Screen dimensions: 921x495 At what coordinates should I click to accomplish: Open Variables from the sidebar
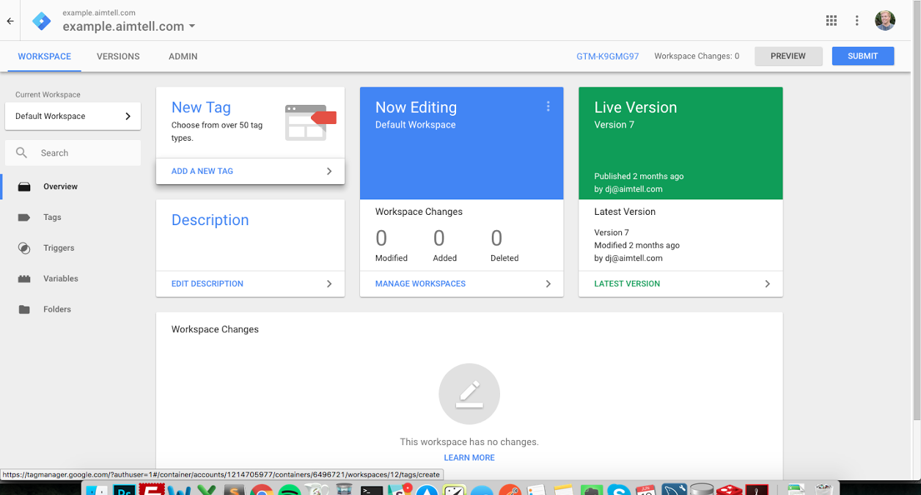(60, 279)
